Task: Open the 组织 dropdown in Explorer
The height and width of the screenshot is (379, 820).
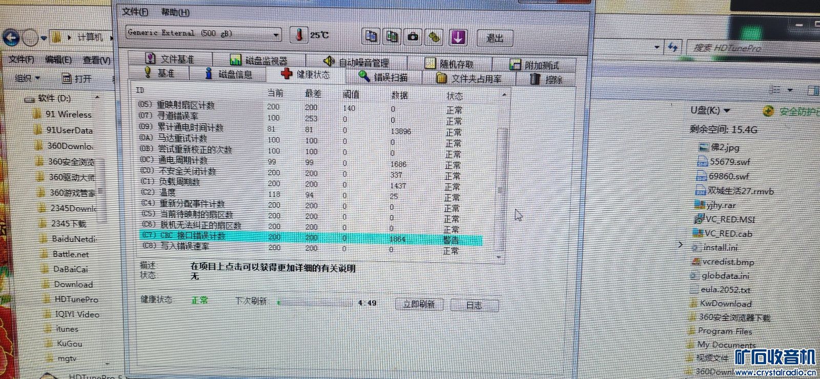Action: [27, 78]
